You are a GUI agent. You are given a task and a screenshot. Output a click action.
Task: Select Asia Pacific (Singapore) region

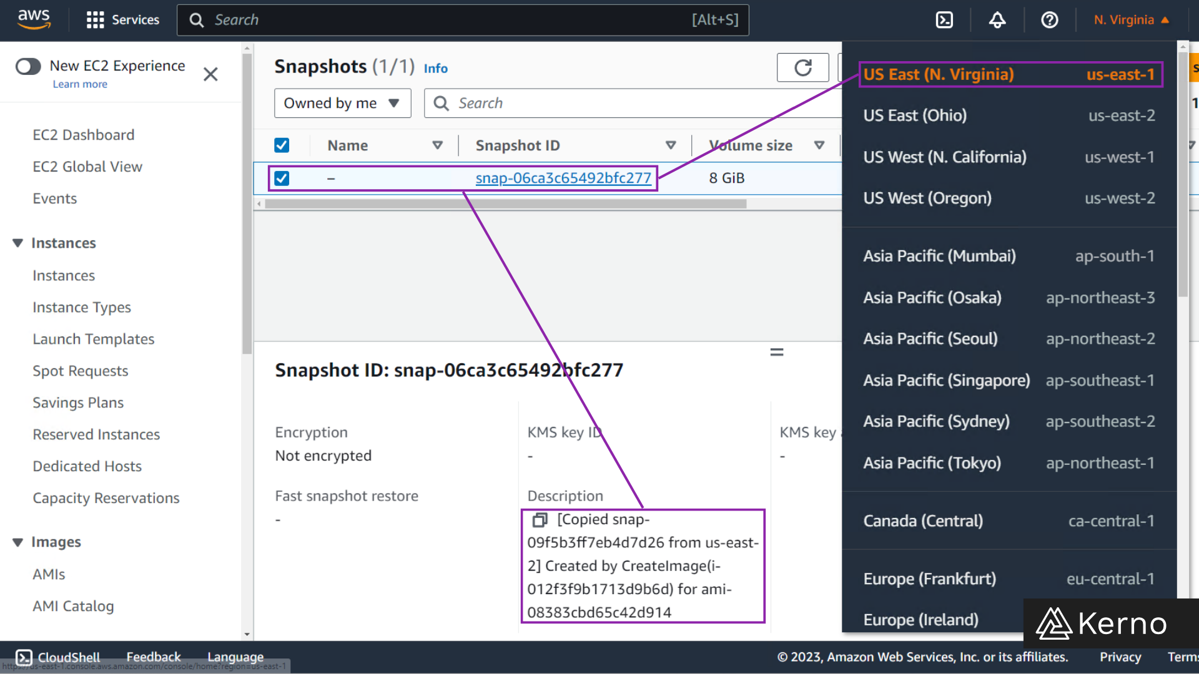pyautogui.click(x=1009, y=380)
